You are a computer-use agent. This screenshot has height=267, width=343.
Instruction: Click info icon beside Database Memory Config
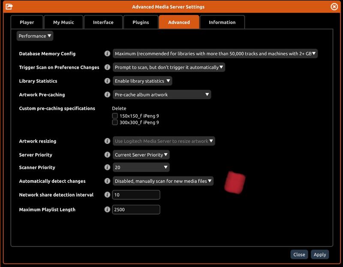pos(107,54)
